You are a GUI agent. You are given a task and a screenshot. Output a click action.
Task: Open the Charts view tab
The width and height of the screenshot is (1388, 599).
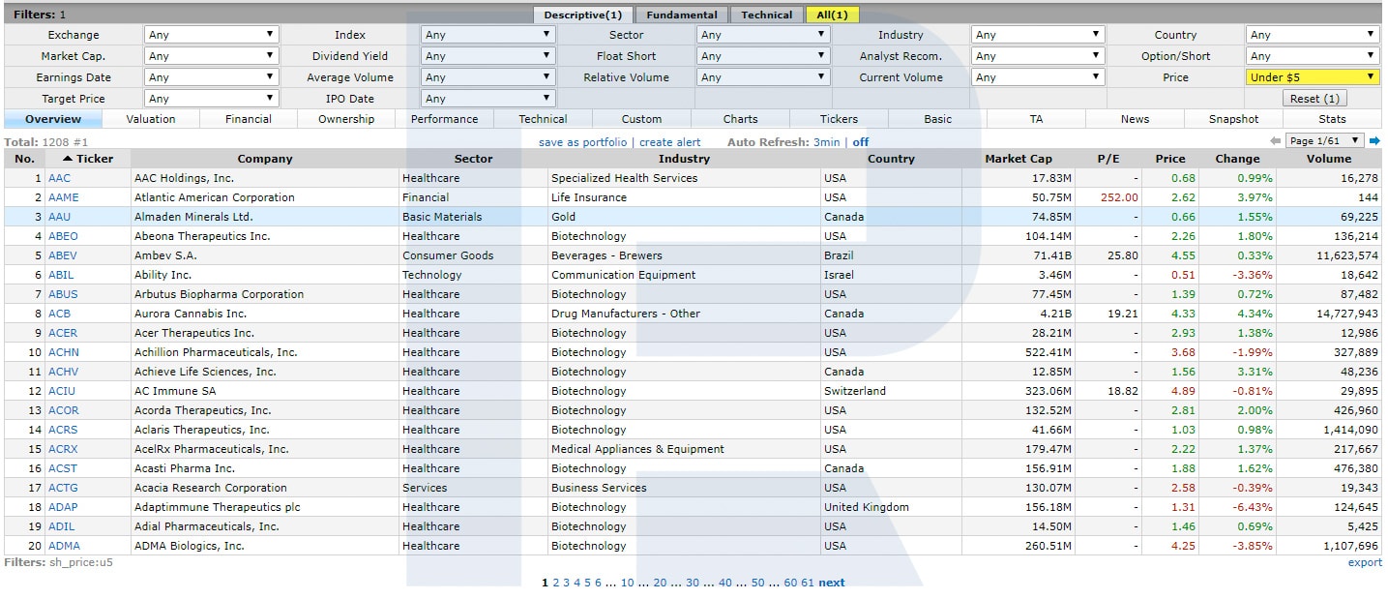(x=740, y=119)
